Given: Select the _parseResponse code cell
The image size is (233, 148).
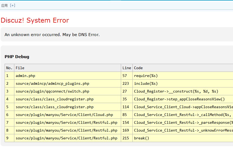Looking at the screenshot, I should click(x=183, y=122).
